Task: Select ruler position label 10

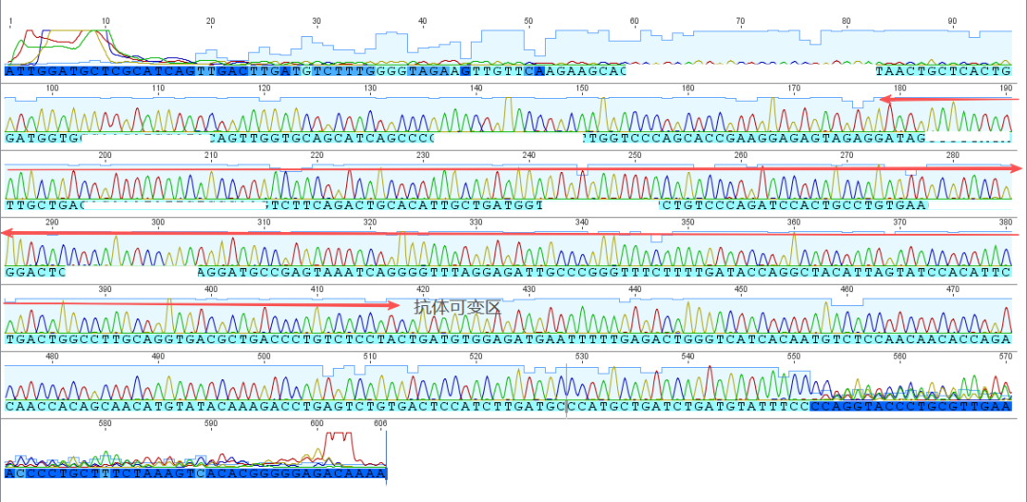Action: pyautogui.click(x=107, y=22)
